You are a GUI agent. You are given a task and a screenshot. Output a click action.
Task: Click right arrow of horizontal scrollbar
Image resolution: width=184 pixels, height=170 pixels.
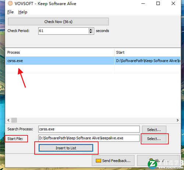[x=177, y=120]
